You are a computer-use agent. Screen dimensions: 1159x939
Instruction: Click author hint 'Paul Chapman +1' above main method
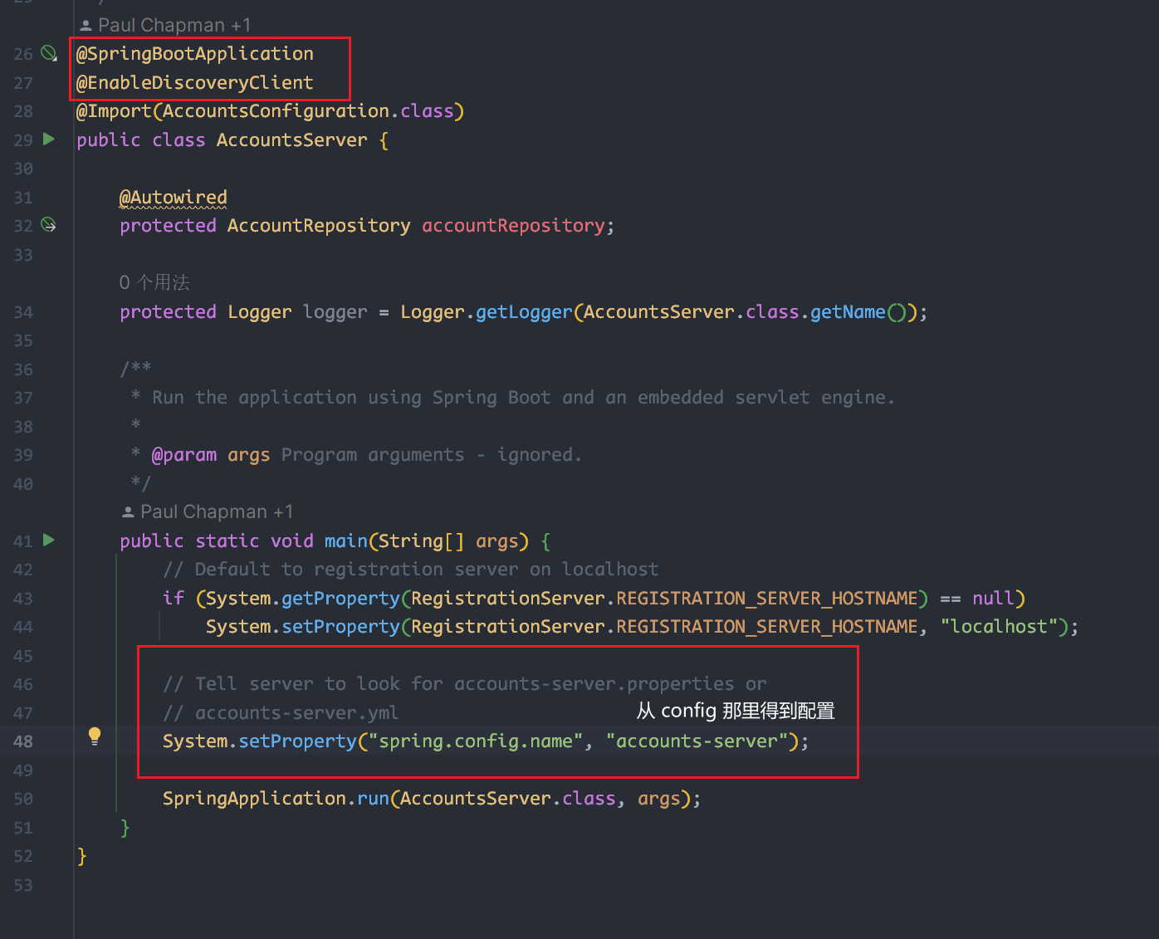coord(208,511)
